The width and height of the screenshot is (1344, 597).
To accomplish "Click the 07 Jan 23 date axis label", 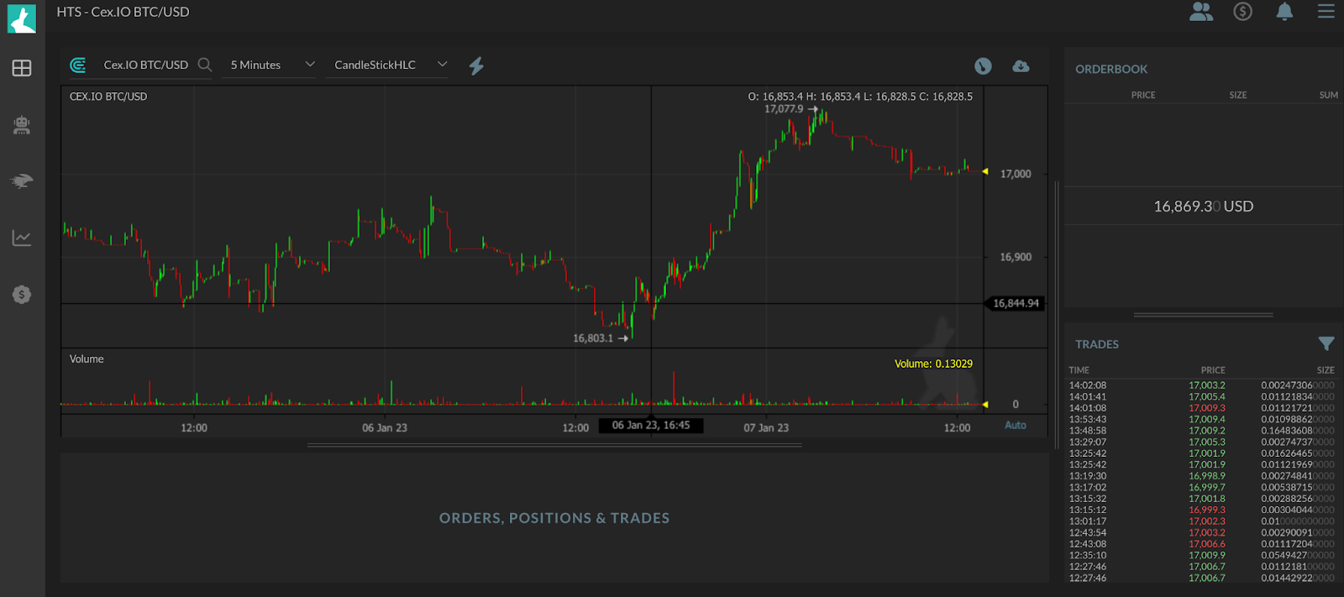I will (766, 427).
